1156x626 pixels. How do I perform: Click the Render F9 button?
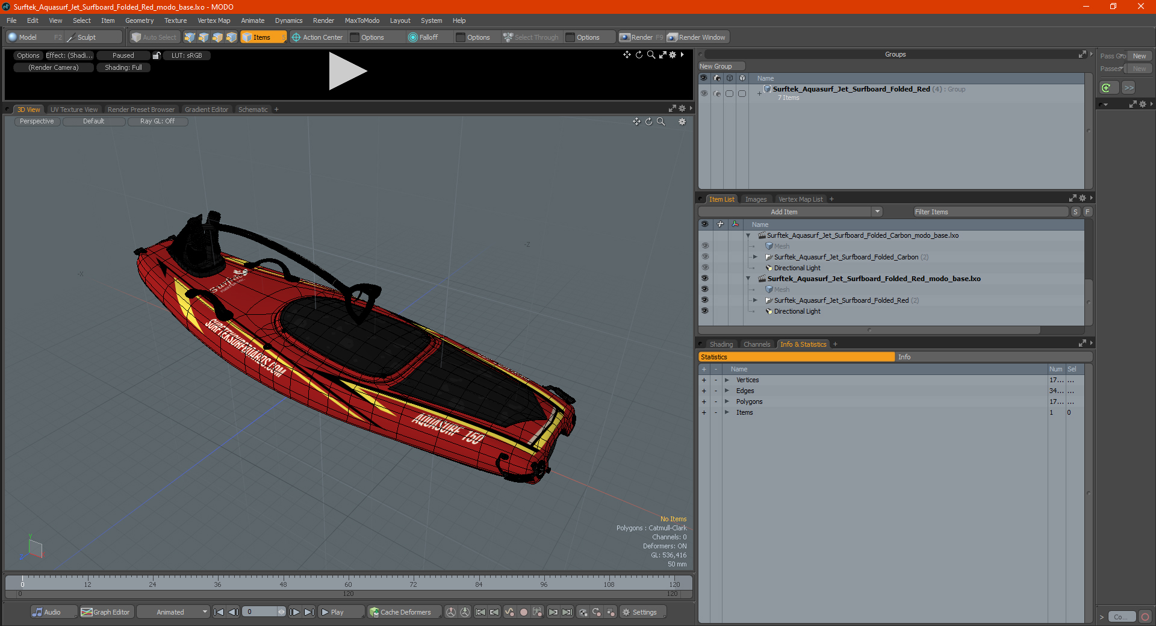pos(641,37)
